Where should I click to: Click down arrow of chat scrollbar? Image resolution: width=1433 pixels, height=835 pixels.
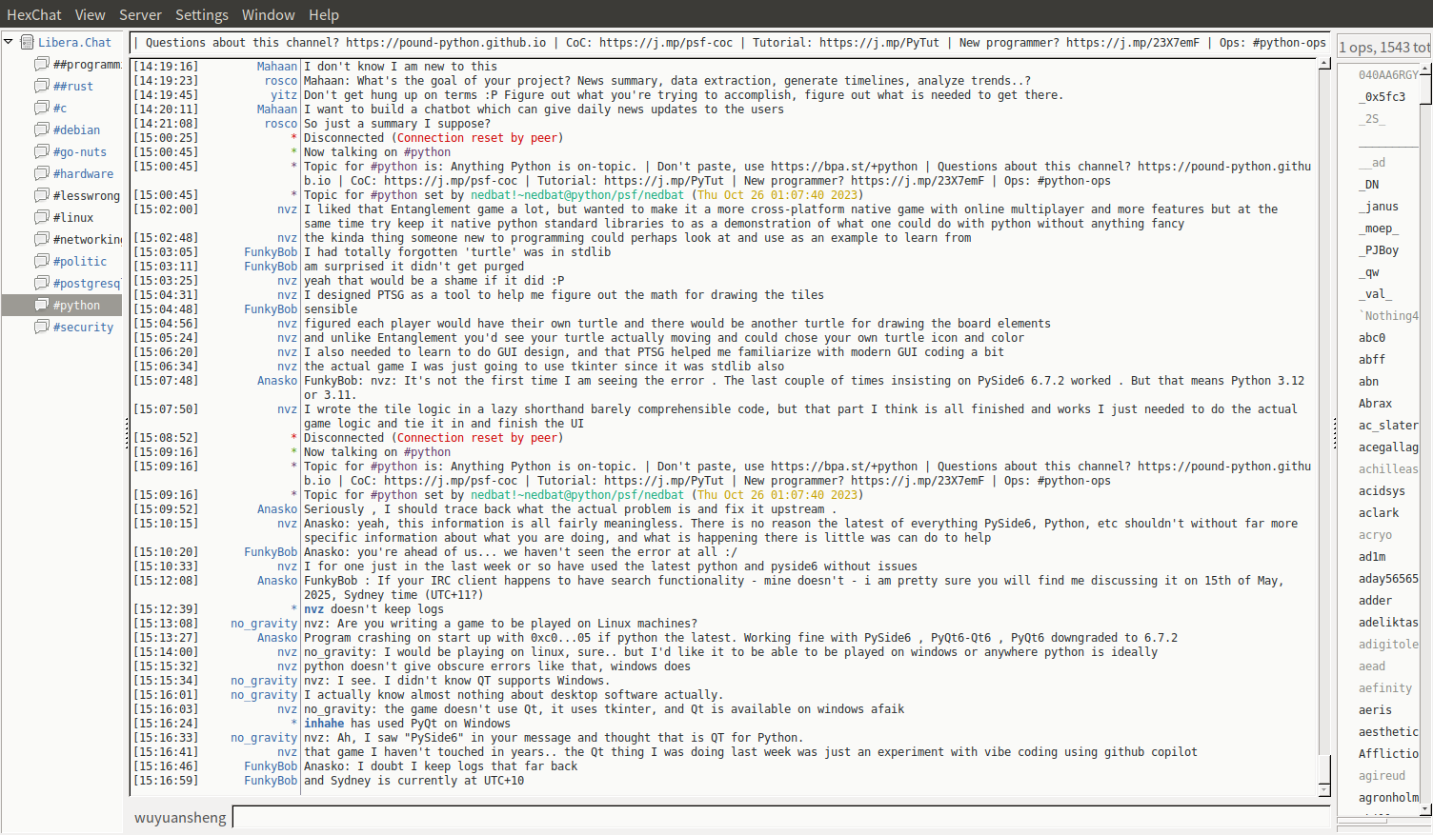click(1324, 790)
